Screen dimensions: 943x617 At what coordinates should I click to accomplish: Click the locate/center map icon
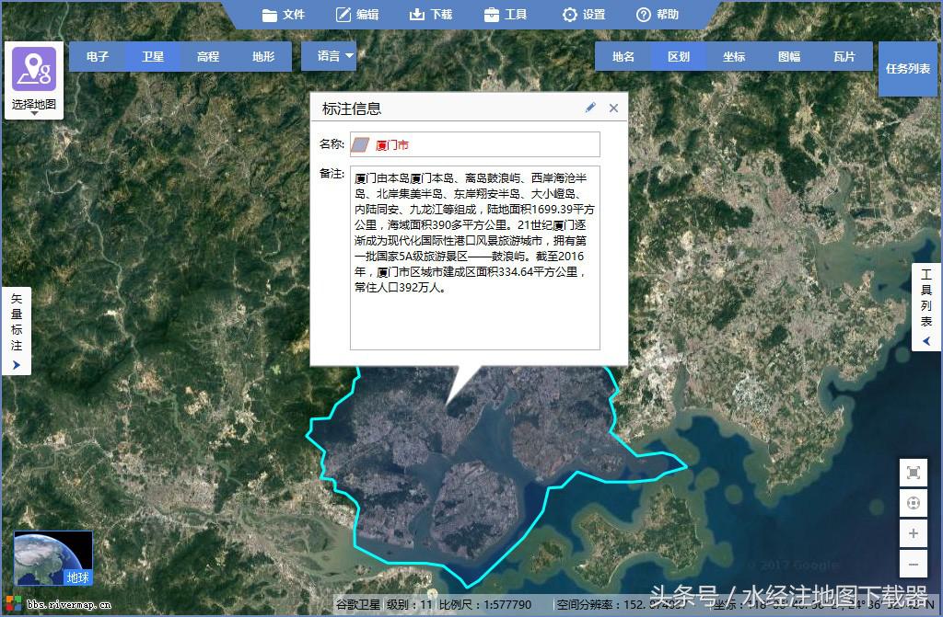(913, 503)
